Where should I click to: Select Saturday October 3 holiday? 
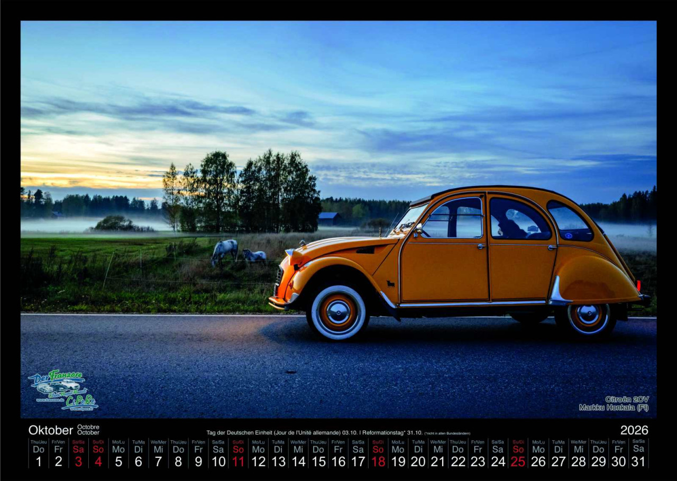click(78, 455)
